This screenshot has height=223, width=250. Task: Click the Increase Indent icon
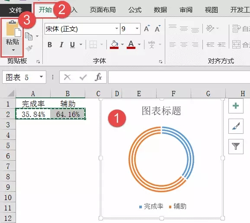[x=221, y=44]
